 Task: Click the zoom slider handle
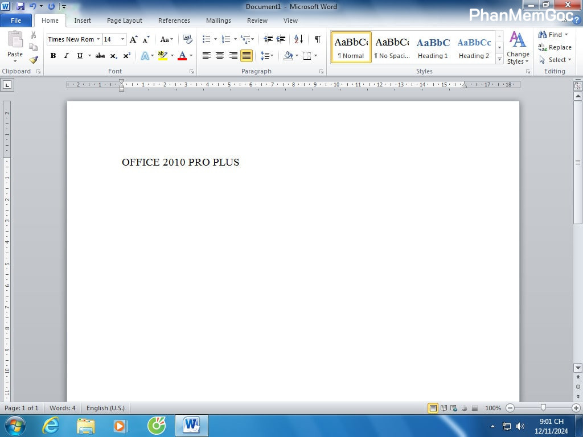(543, 408)
